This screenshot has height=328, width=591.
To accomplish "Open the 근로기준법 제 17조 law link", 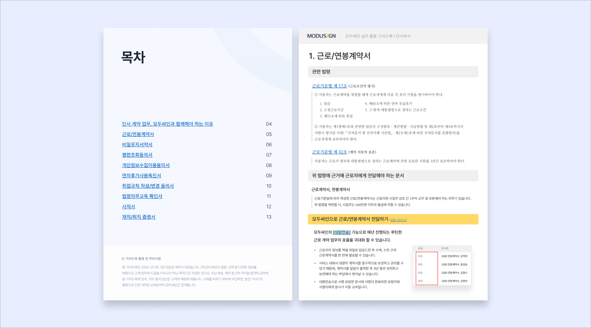I will 329,86.
